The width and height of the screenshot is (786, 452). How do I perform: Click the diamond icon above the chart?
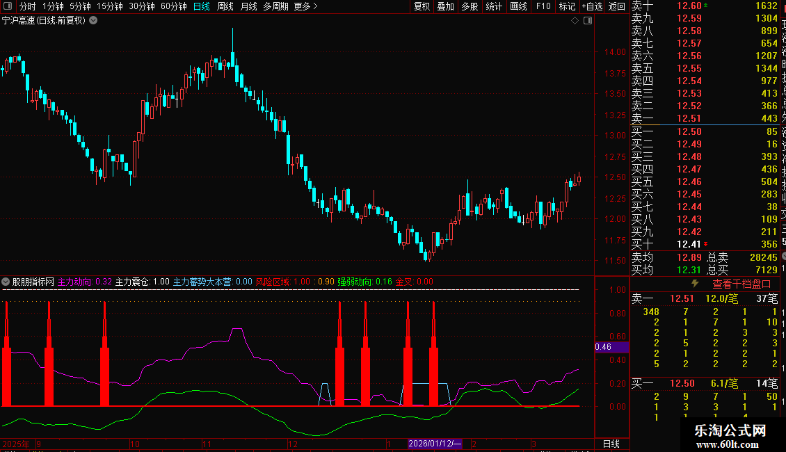pos(575,21)
